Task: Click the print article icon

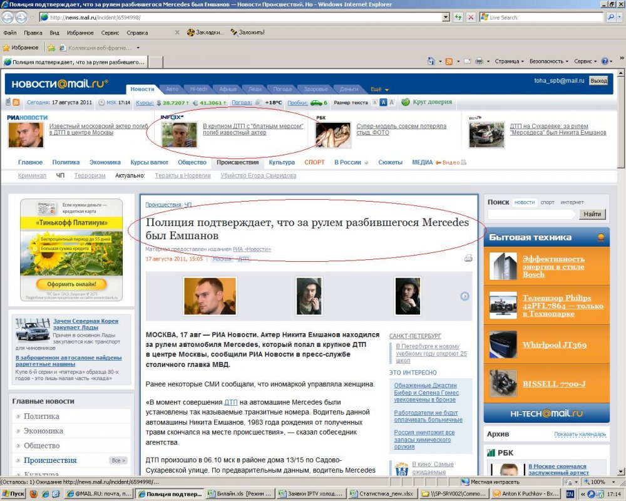Action: click(468, 258)
